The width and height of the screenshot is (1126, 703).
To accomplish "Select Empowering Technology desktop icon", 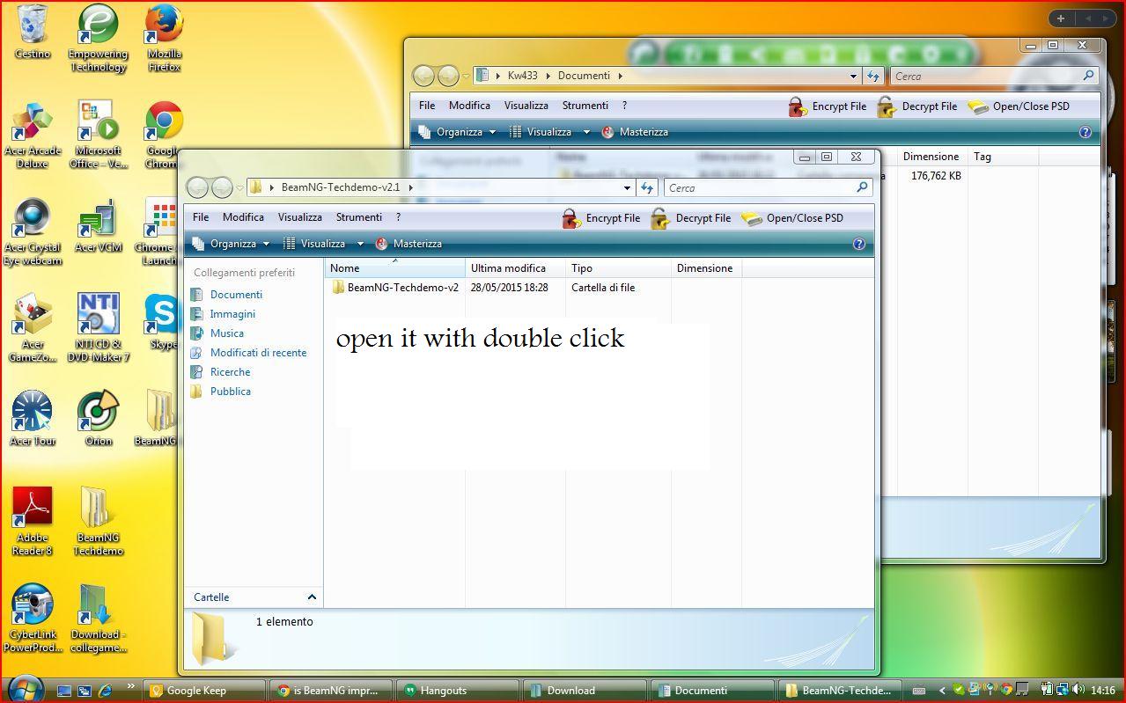I will (98, 38).
